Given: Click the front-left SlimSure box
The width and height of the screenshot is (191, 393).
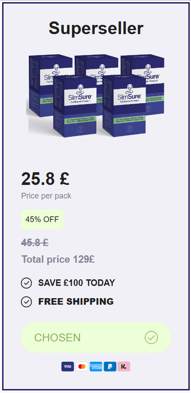Looking at the screenshot, I should click(75, 106).
